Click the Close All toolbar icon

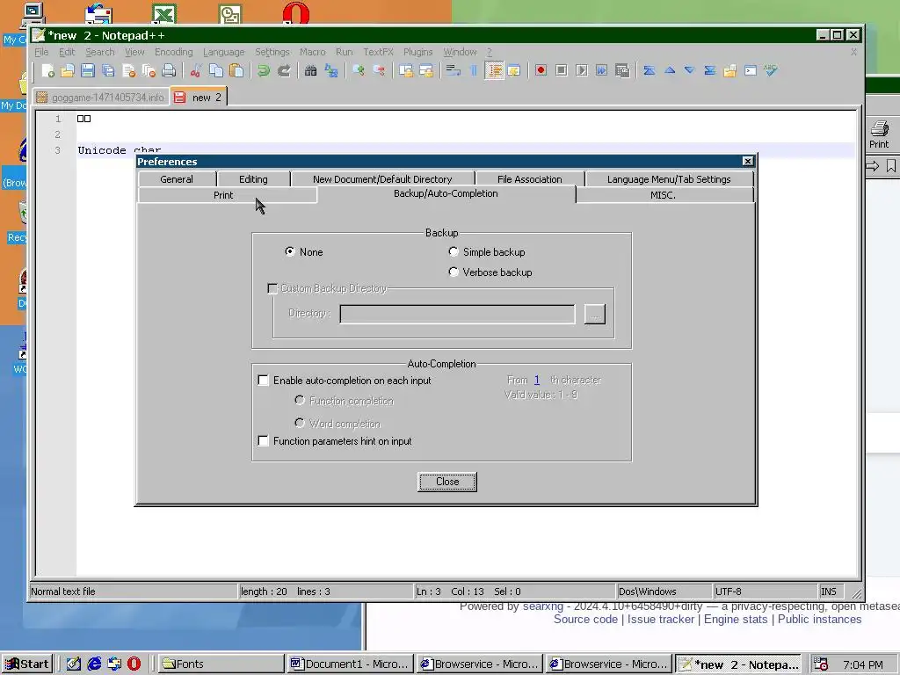click(x=149, y=70)
